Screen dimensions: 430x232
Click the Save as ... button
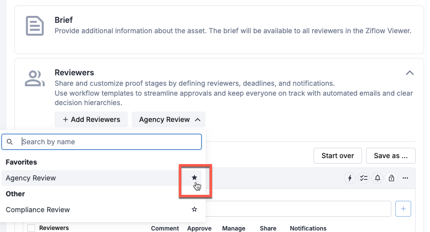(x=390, y=156)
